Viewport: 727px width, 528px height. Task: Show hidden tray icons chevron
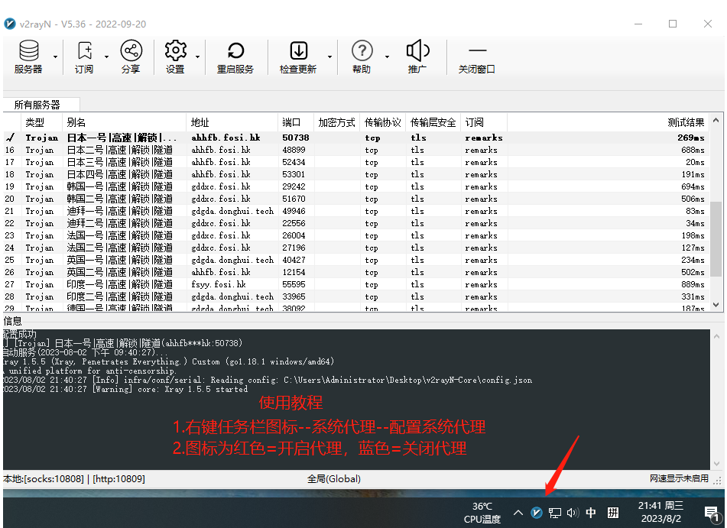click(x=518, y=513)
